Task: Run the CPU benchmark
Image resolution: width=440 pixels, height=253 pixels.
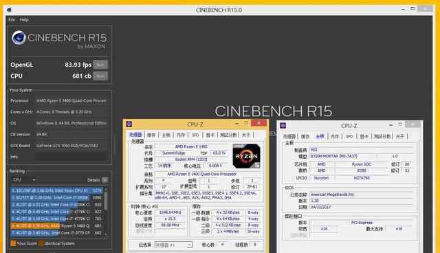Action: pos(100,76)
